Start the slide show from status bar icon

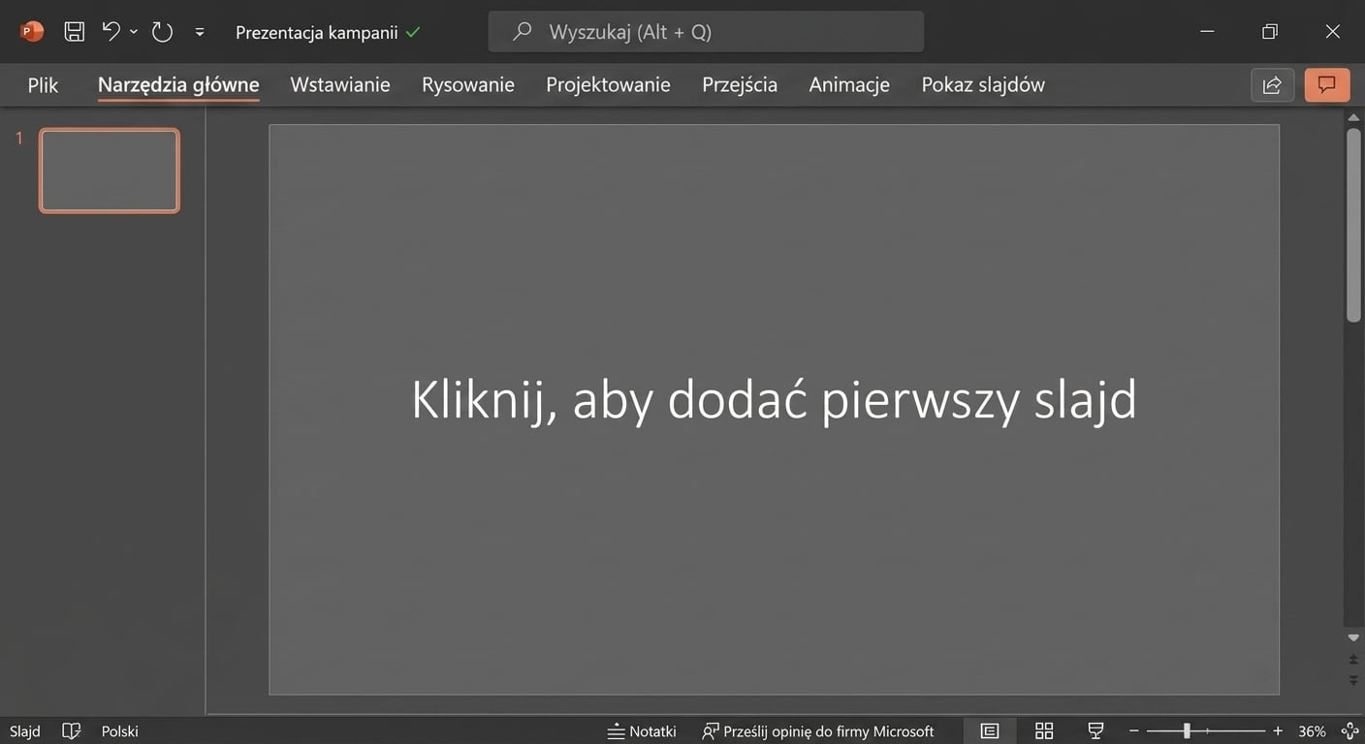tap(1096, 731)
